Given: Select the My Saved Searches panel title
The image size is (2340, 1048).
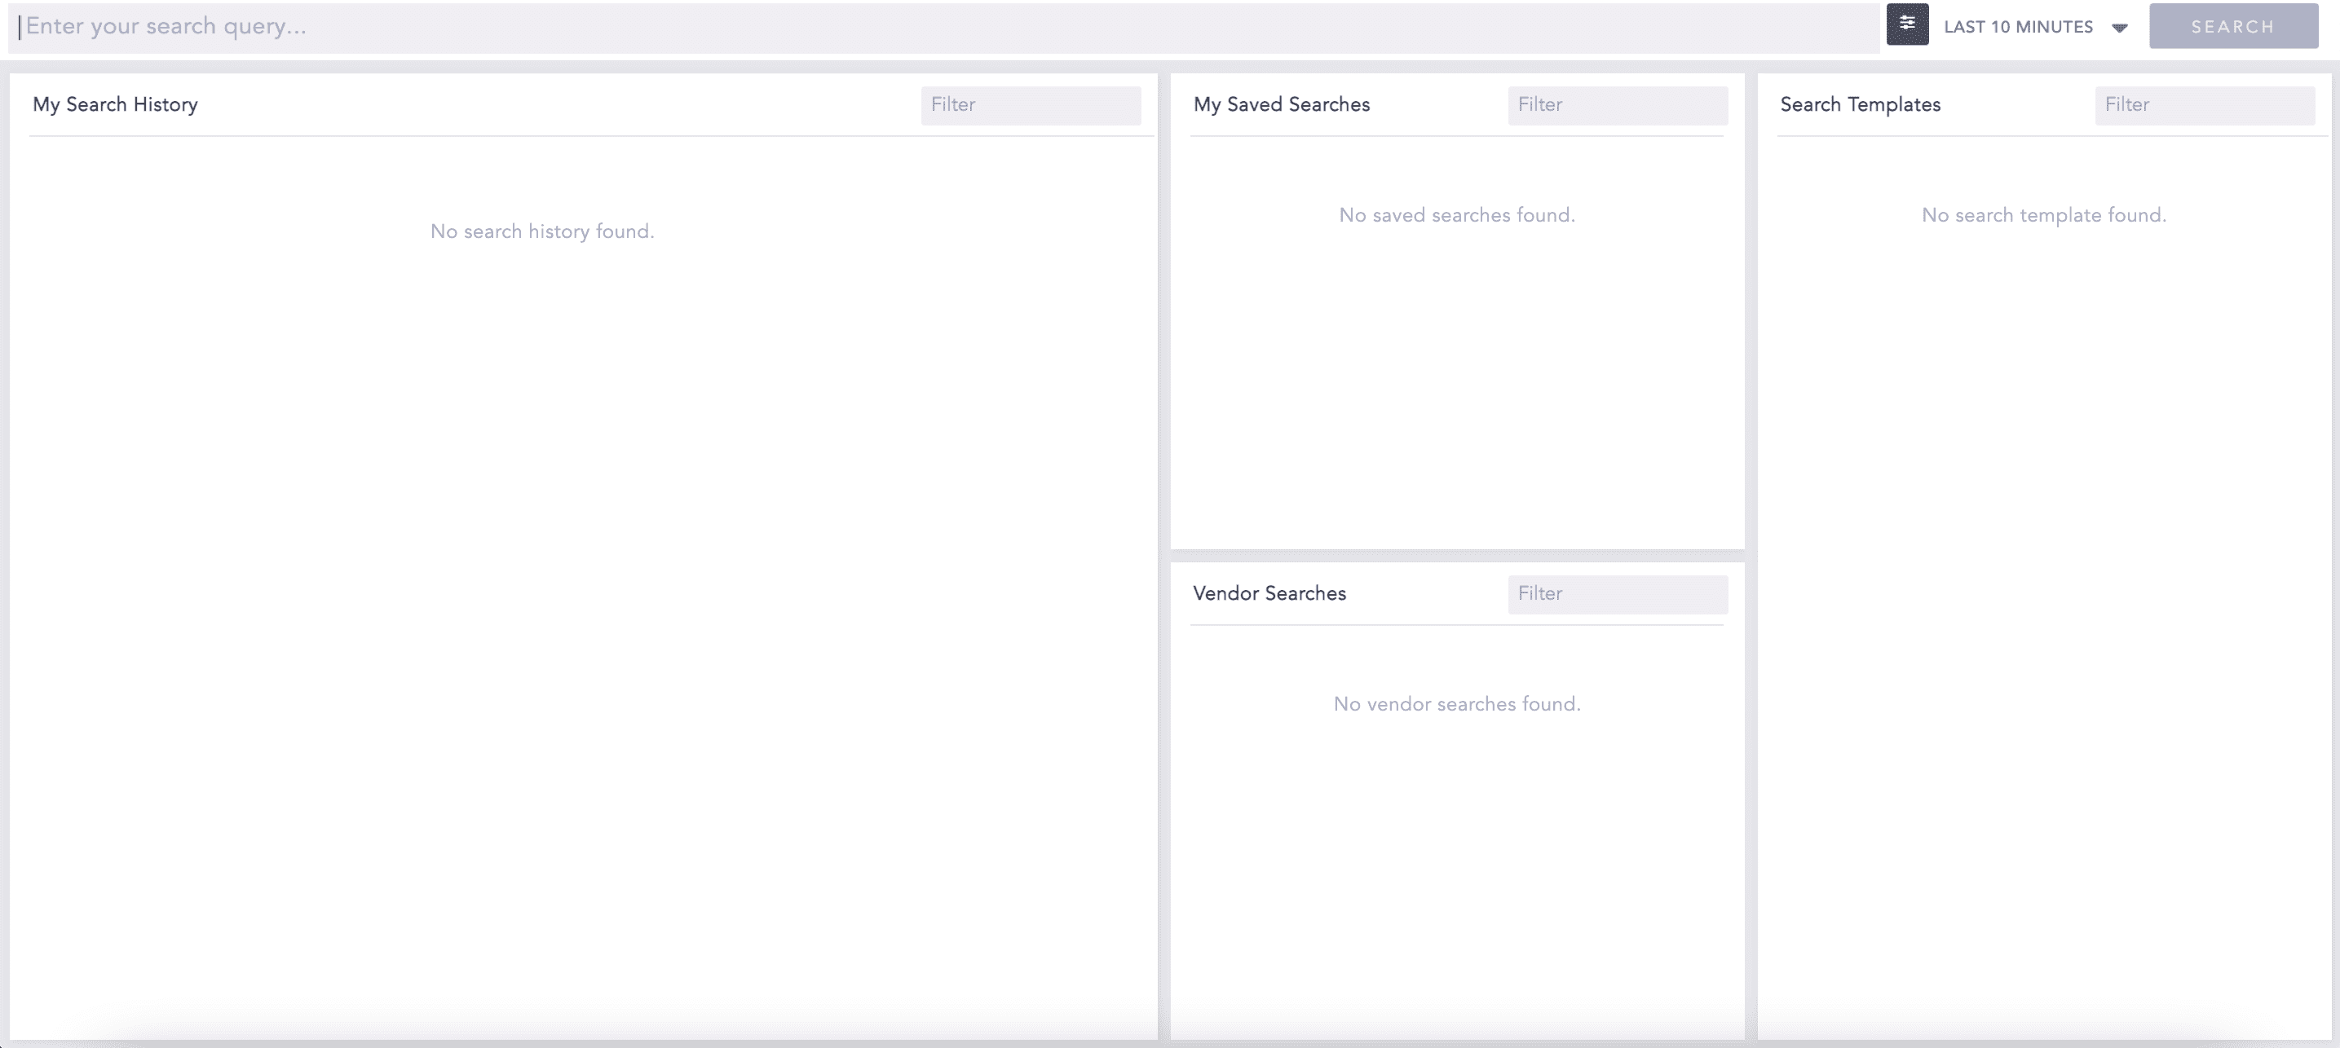Looking at the screenshot, I should 1281,104.
